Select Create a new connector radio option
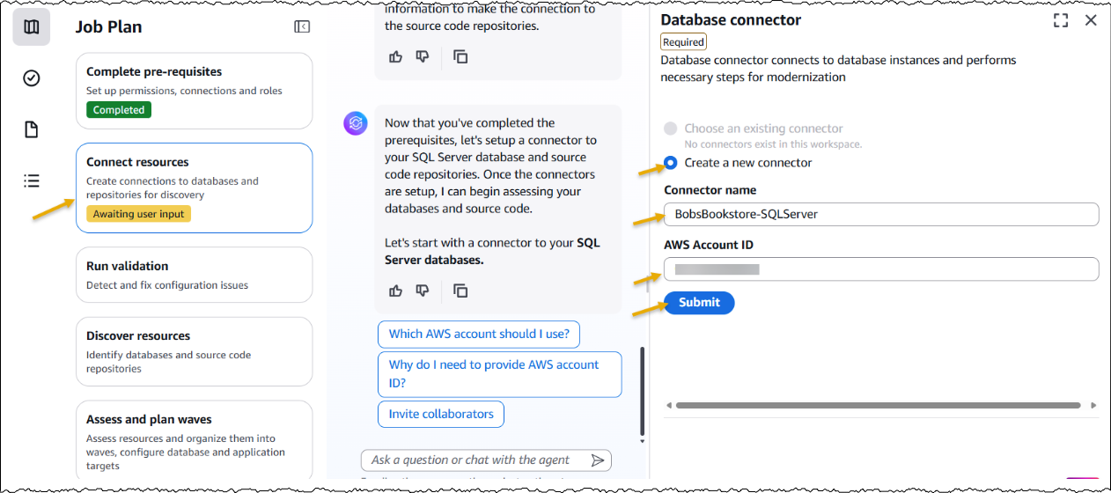This screenshot has height=493, width=1111. point(671,163)
